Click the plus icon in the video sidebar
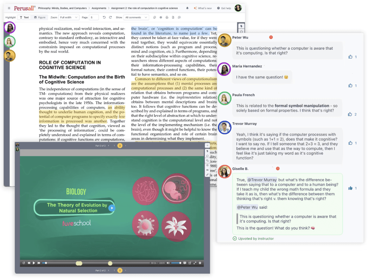This screenshot has width=368, height=279. pos(207,146)
